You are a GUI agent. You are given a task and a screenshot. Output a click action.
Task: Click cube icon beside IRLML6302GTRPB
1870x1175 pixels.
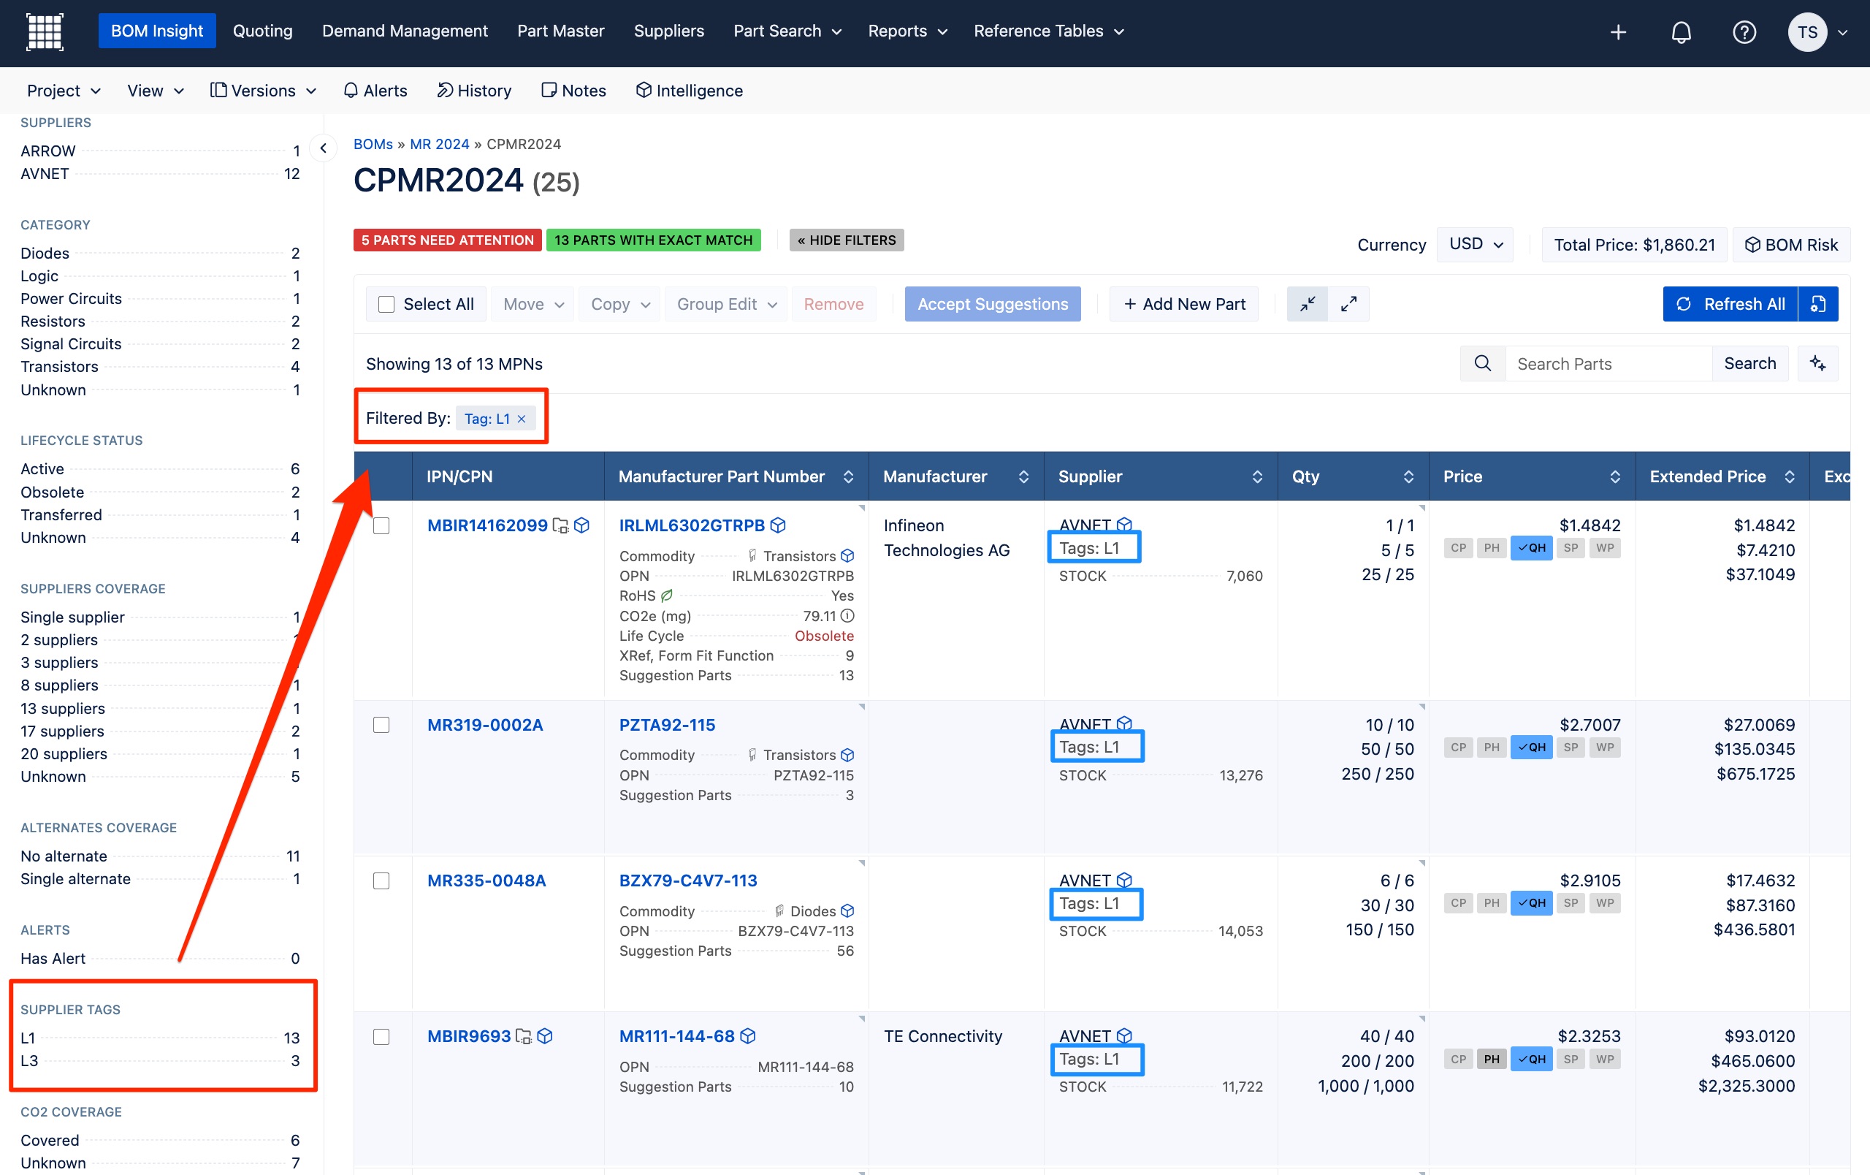[x=778, y=526]
